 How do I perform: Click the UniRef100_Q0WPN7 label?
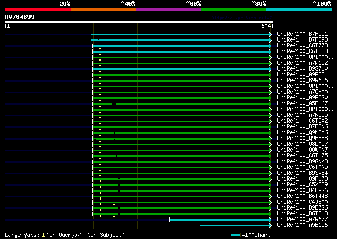click(302, 150)
